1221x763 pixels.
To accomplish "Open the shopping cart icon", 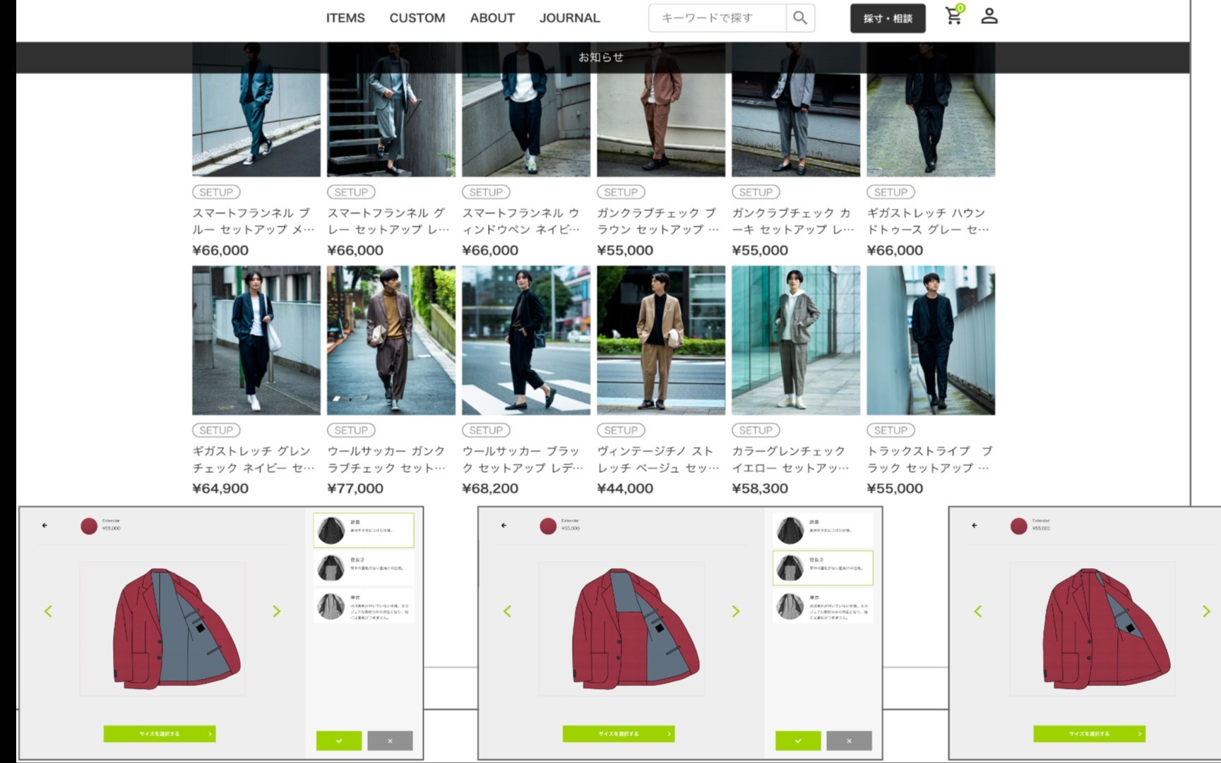I will [x=953, y=17].
